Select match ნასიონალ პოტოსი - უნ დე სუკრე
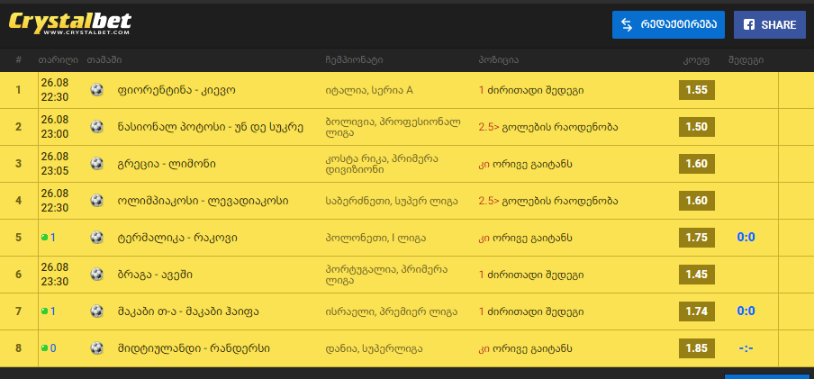Image resolution: width=814 pixels, height=379 pixels. (x=211, y=127)
